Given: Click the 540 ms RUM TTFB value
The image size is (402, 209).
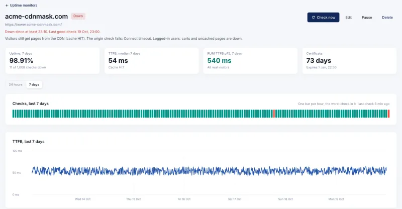Looking at the screenshot, I should click(219, 60).
